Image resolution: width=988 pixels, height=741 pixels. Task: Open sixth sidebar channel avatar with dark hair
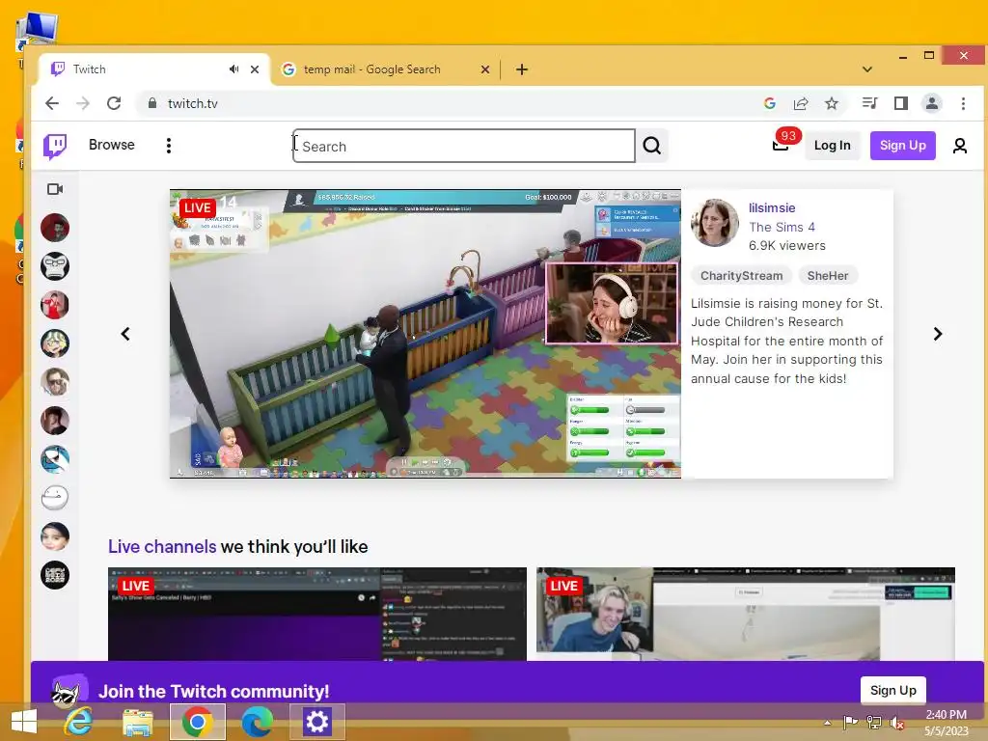point(55,421)
